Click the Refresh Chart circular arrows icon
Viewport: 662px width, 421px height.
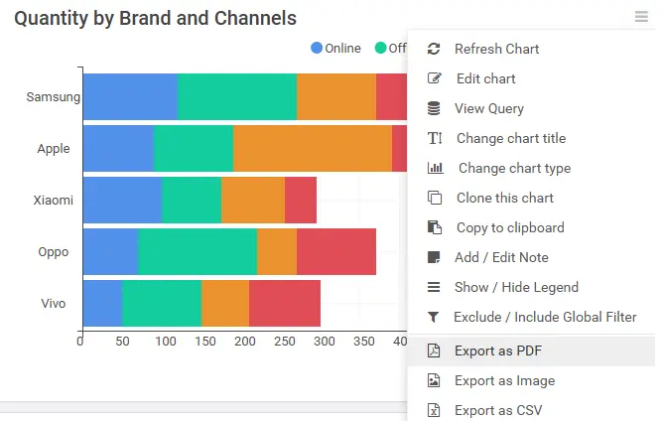click(434, 49)
